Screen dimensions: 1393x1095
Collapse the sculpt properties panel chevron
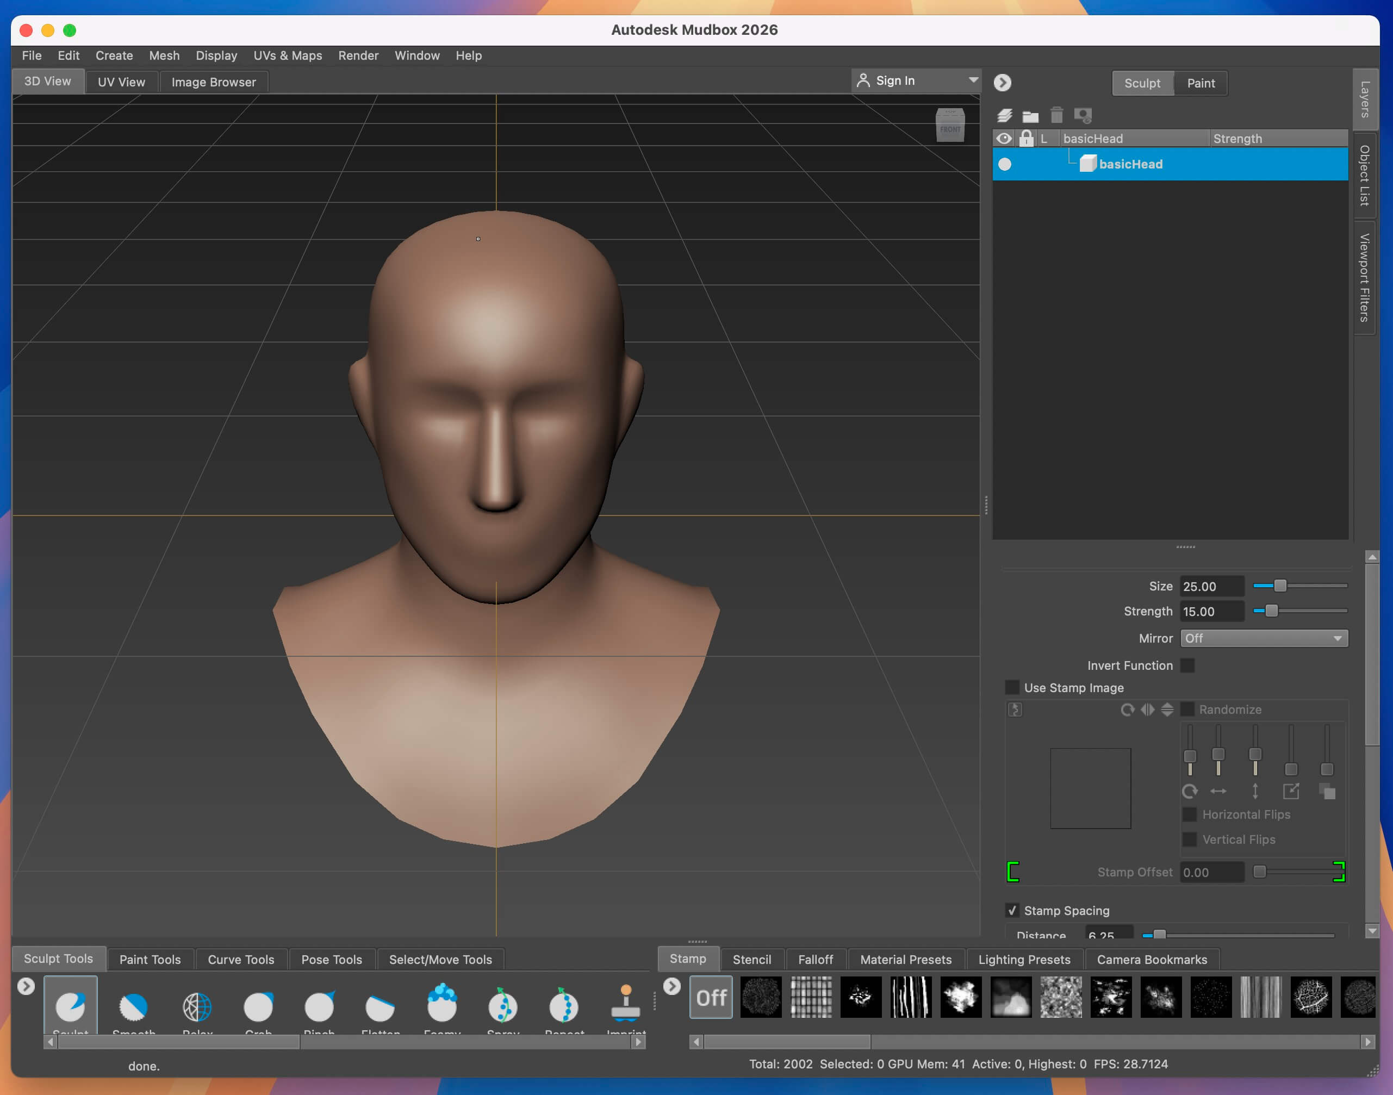coord(1003,83)
